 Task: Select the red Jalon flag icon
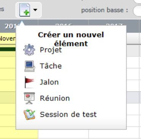[x=29, y=82]
